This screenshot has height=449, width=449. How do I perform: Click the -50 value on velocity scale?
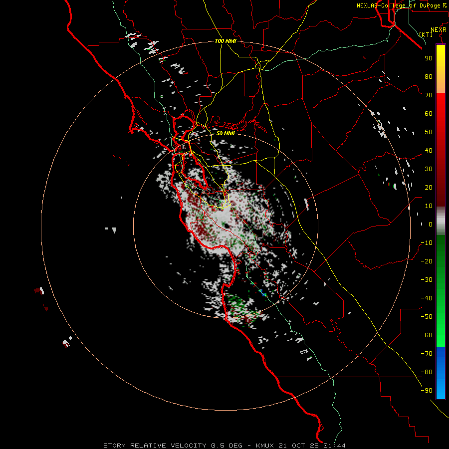tap(427, 317)
